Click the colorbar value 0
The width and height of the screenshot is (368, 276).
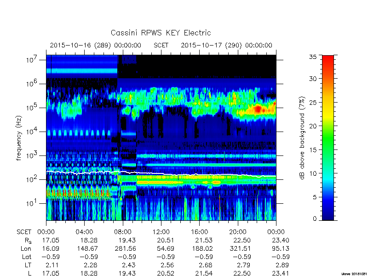tap(315, 219)
